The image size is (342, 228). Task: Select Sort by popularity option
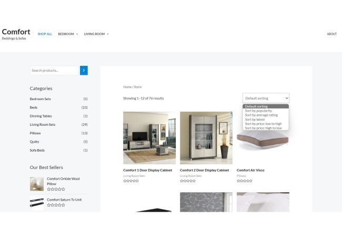[x=258, y=111]
